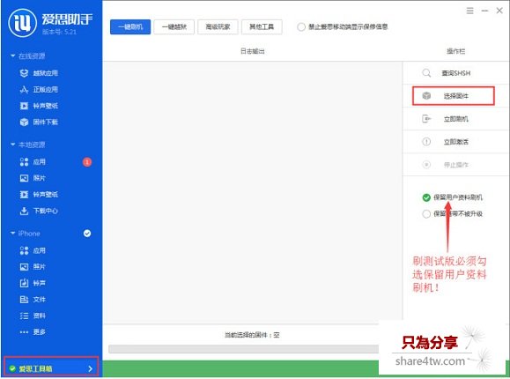Screen dimensions: 510x379
Task: Start 立即刷机 in the 操作栏 panel
Action: tap(455, 119)
